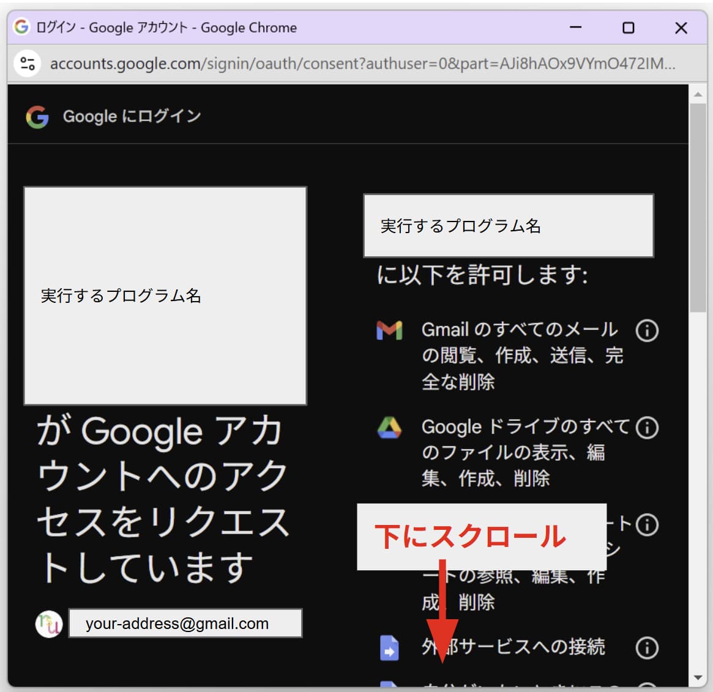Click the Google G logo beside Google にログイン
This screenshot has width=713, height=692.
(37, 117)
